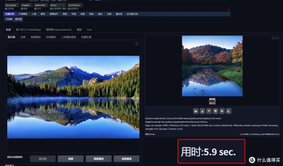The image size is (283, 166).
Task: Open the Lora tab
Action: pos(89,30)
